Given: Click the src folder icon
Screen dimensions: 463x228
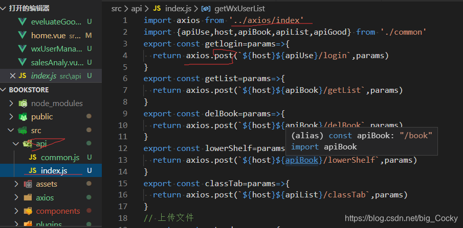Looking at the screenshot, I should click(23, 130).
